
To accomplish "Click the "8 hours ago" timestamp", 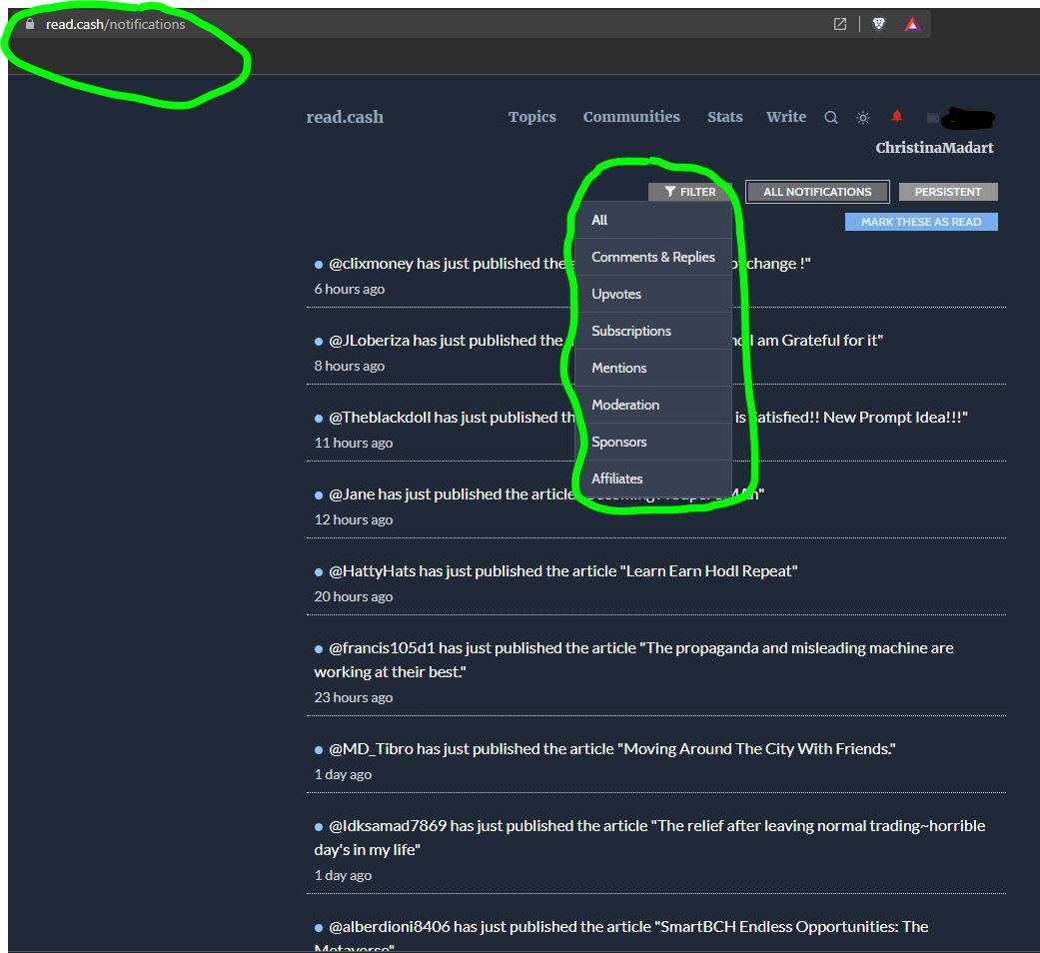I will pos(350,366).
